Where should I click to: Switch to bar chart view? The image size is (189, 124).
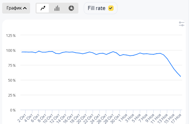(x=57, y=8)
